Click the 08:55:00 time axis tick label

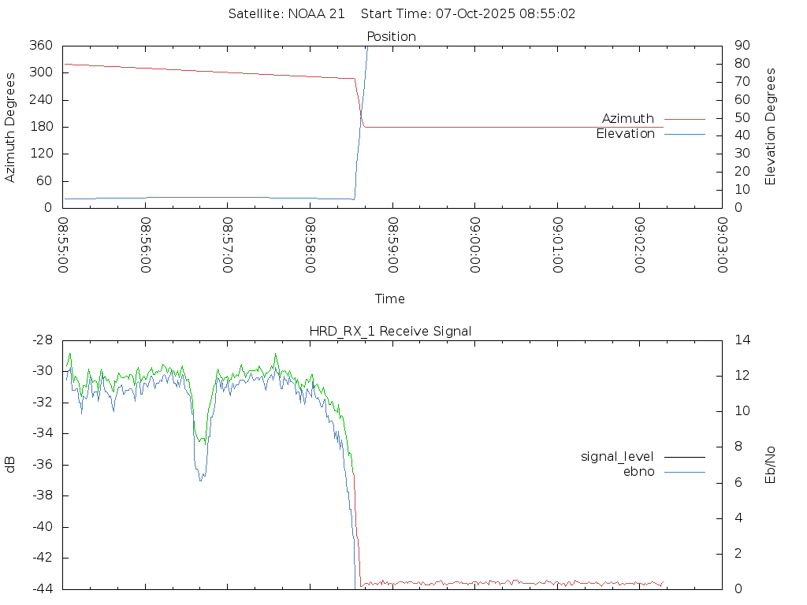[63, 245]
